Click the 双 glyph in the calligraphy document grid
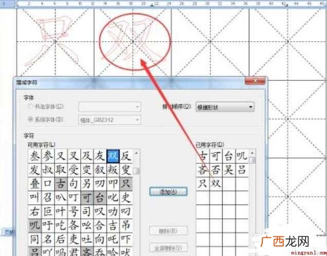 (x=133, y=41)
